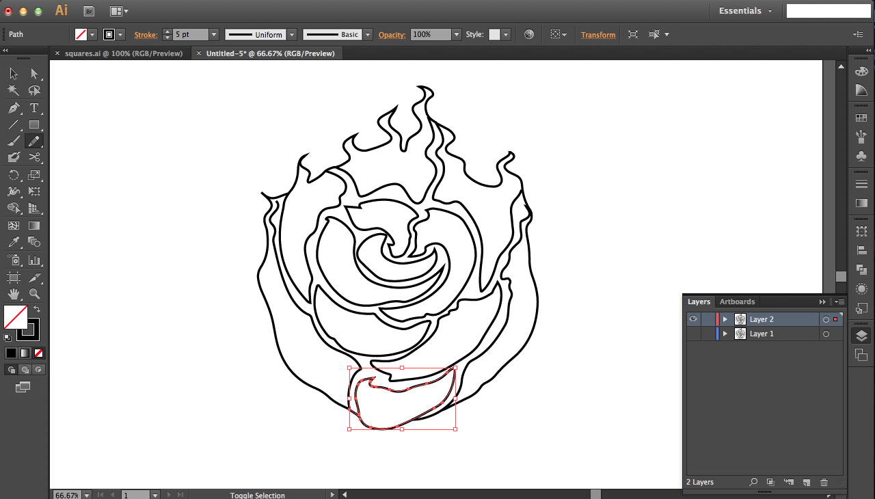Choose the Lasso tool
This screenshot has width=875, height=499.
click(x=34, y=91)
